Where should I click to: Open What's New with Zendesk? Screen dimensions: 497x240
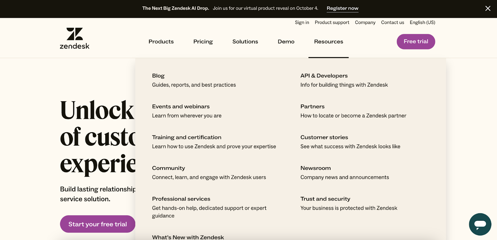coord(188,237)
